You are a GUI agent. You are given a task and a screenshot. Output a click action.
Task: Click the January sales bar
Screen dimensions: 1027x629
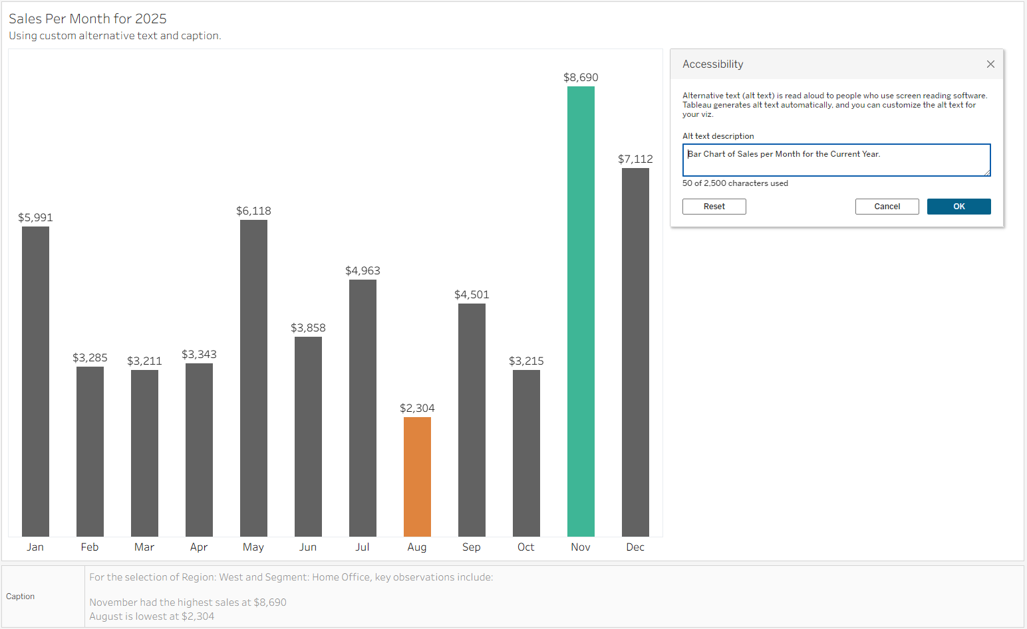click(35, 381)
